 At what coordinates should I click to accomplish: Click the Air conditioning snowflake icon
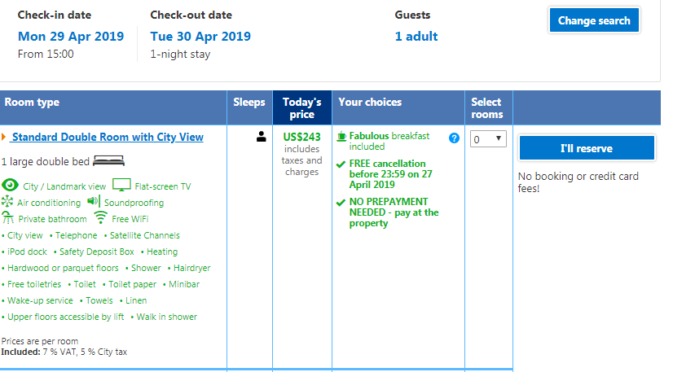pyautogui.click(x=7, y=202)
